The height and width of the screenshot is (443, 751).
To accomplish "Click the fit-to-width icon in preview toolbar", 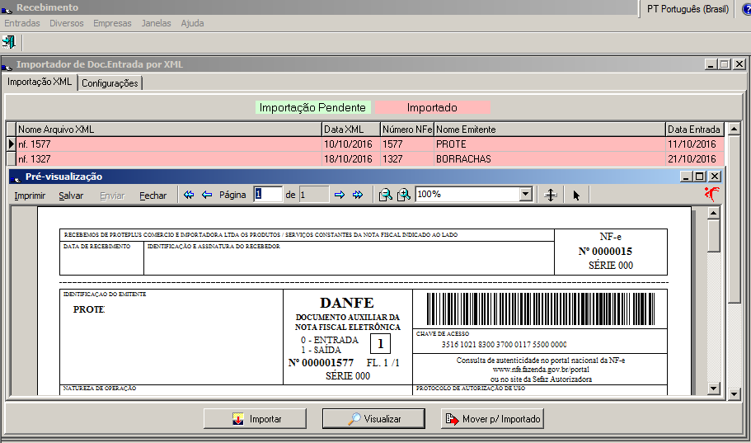I will tap(551, 195).
